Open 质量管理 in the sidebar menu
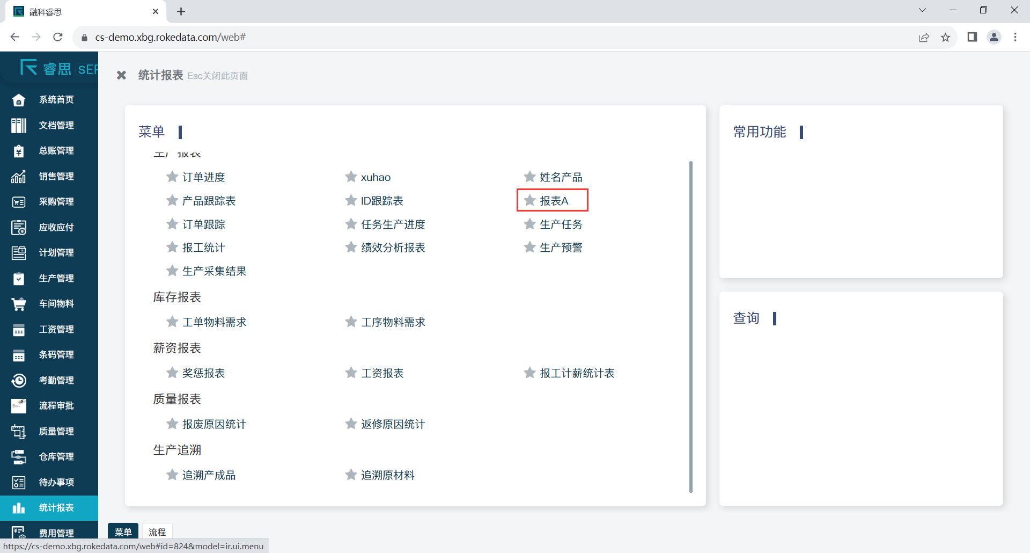The image size is (1030, 553). click(56, 431)
